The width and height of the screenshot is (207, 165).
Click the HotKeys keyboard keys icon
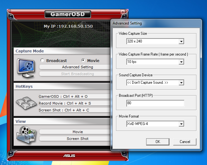pyautogui.click(x=26, y=103)
